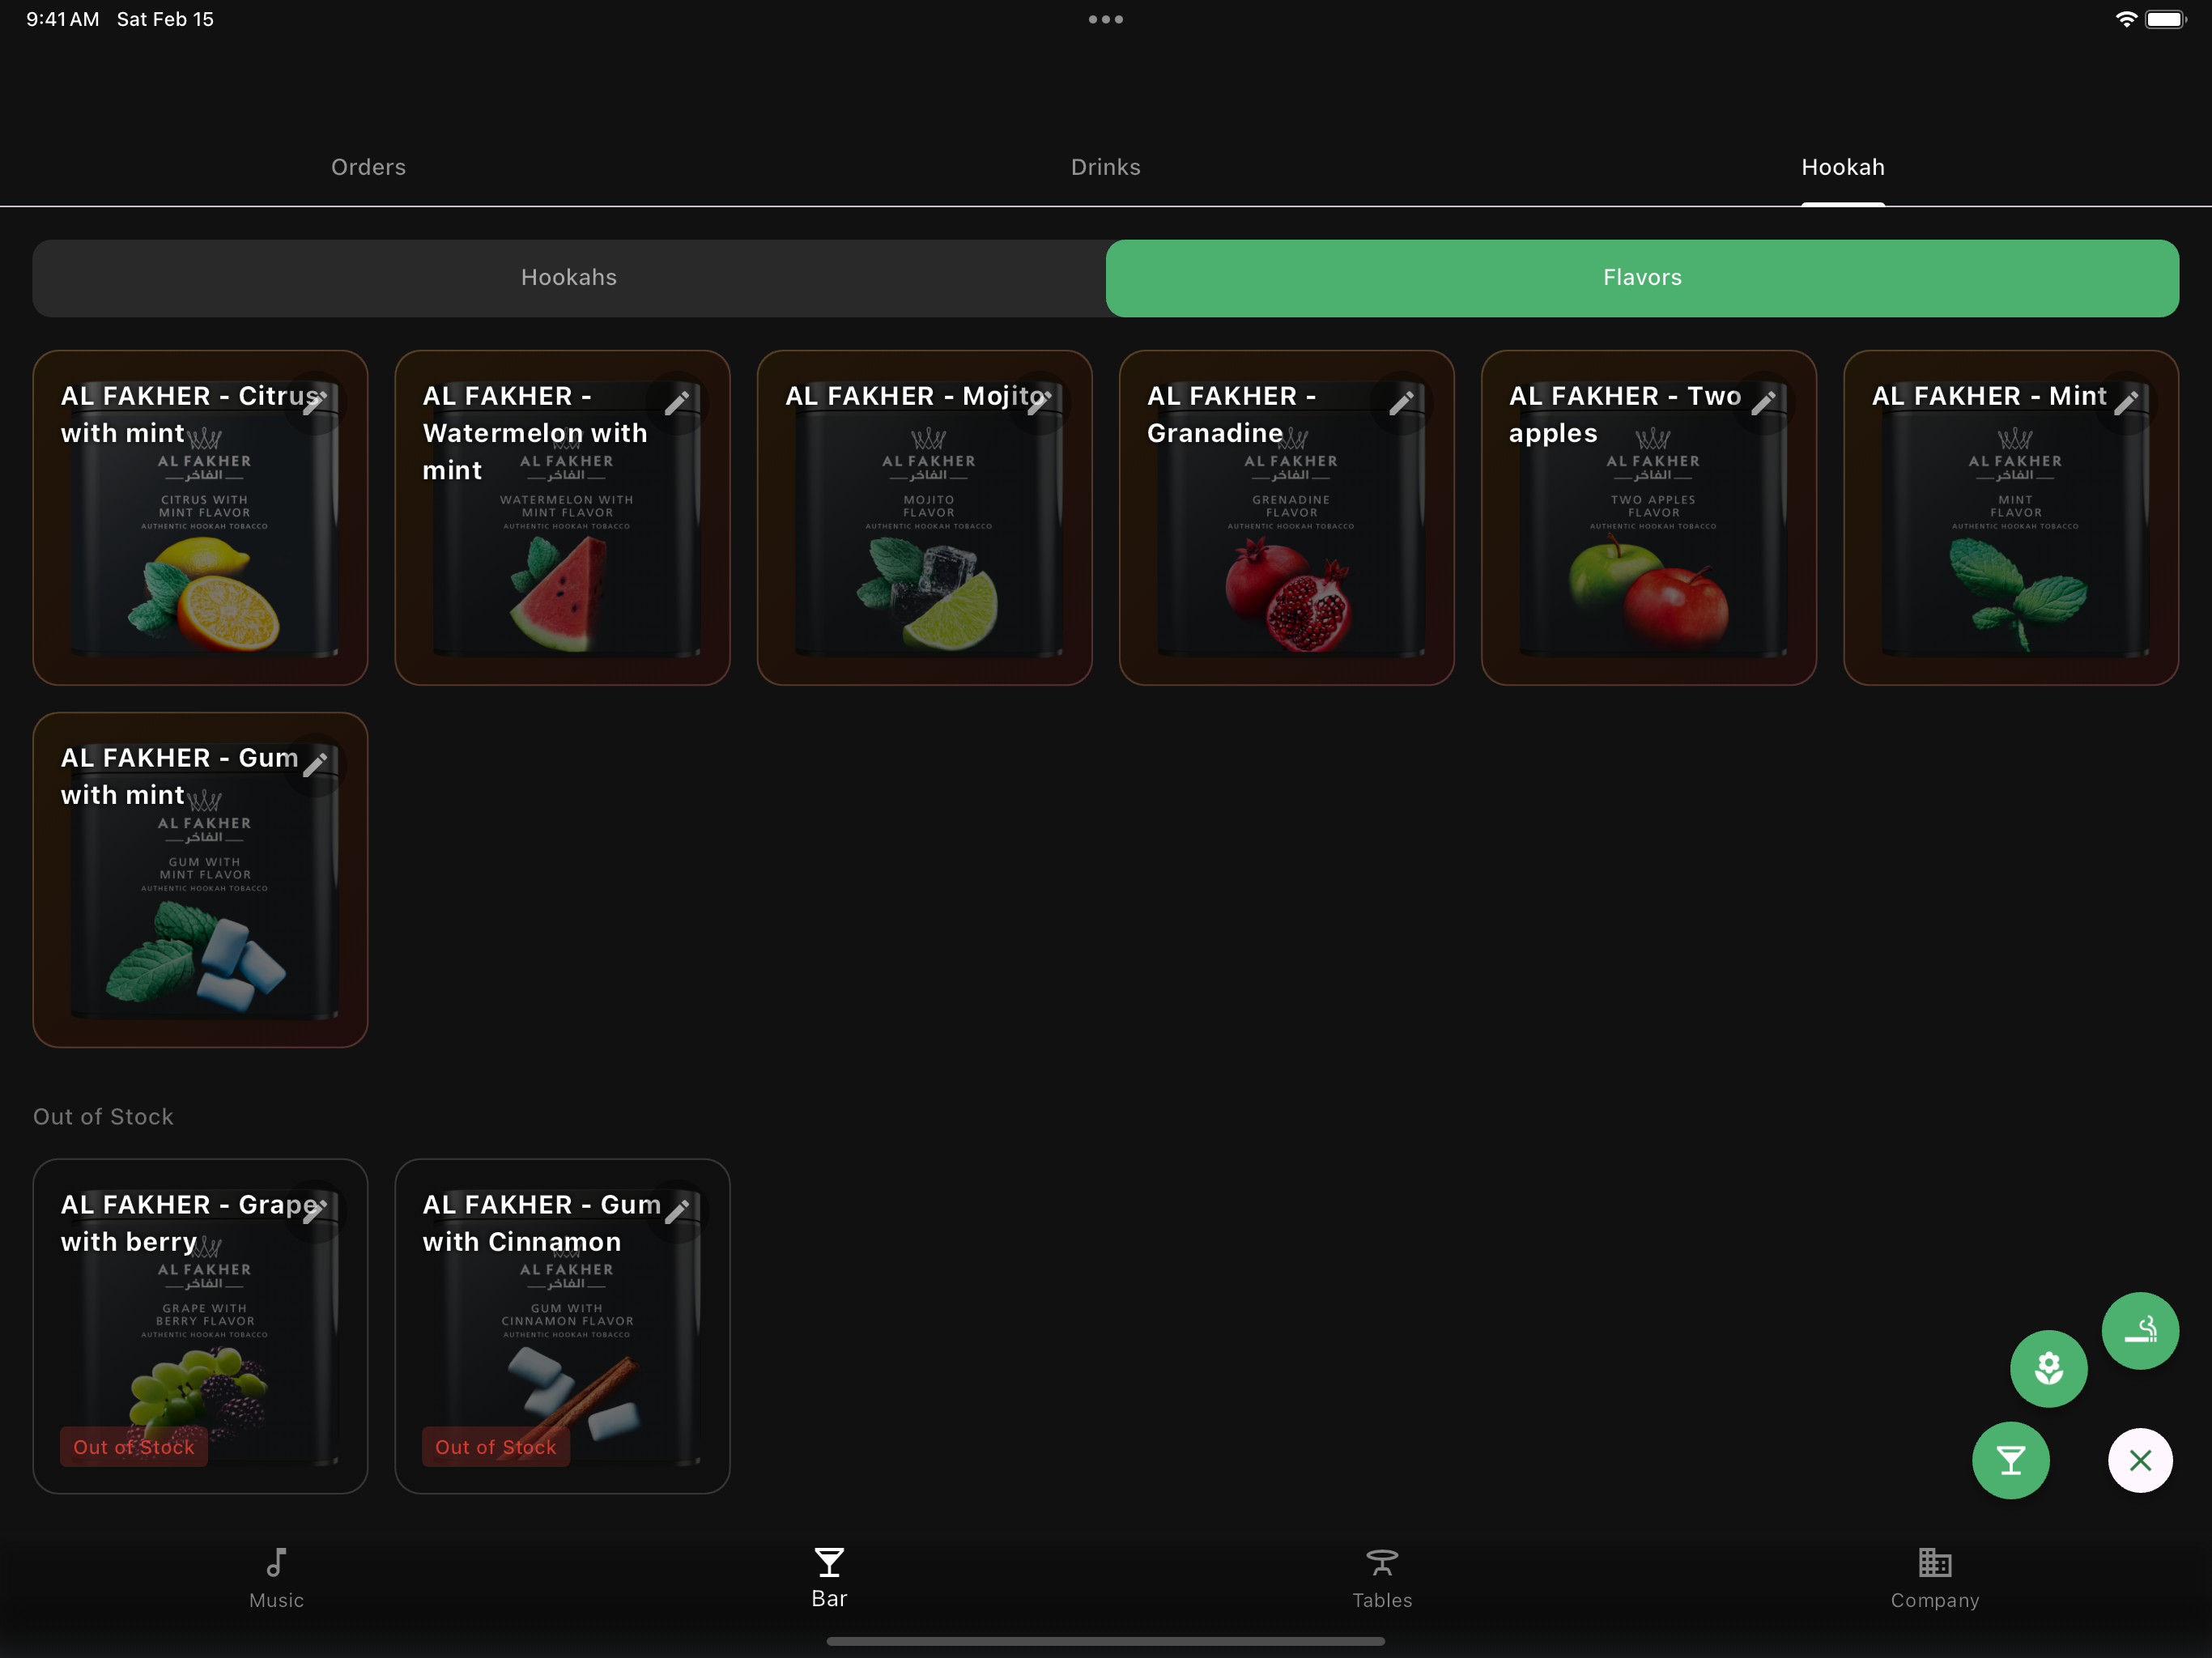Viewport: 2212px width, 1658px height.
Task: Switch to the Drinks tab
Action: click(1105, 167)
